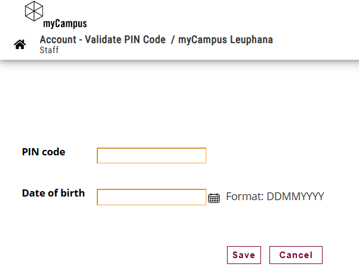
Task: Click the Save button
Action: 244,255
